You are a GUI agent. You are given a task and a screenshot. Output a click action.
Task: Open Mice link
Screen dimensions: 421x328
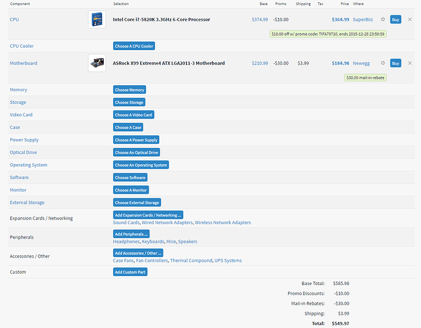click(171, 242)
